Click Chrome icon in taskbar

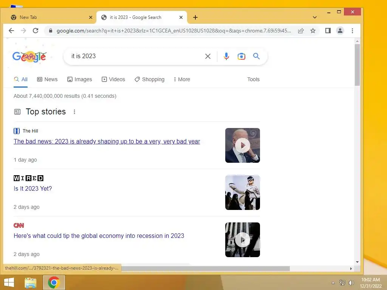click(54, 282)
